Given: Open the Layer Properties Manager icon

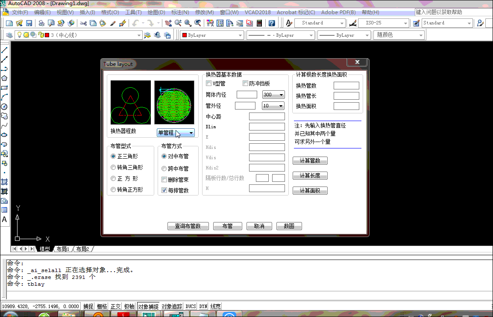Looking at the screenshot, I should pos(9,35).
